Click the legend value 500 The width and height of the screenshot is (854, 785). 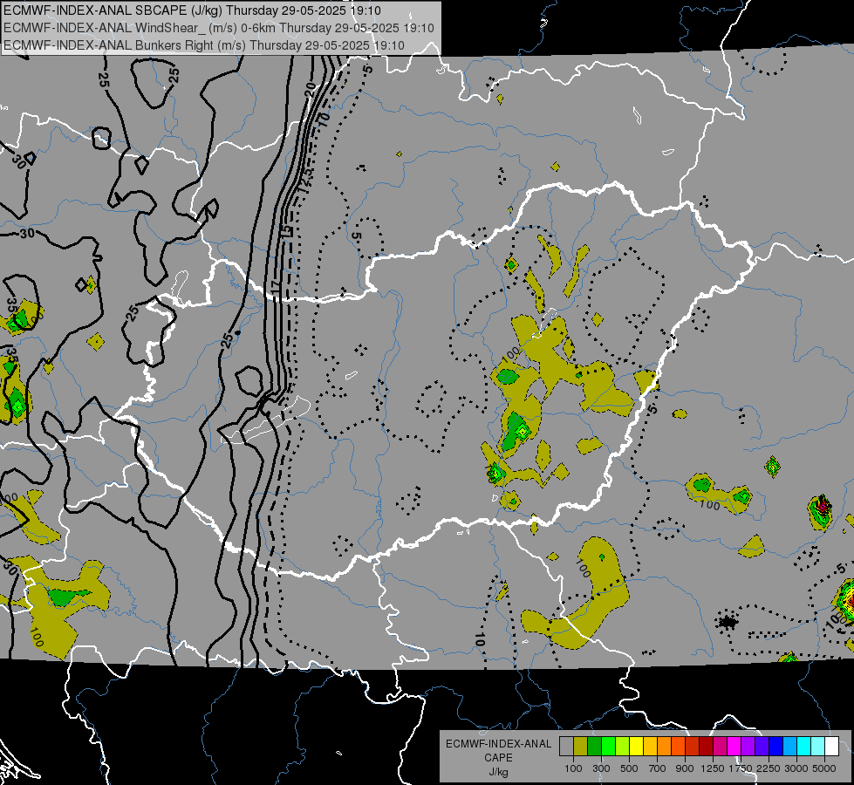[x=629, y=768]
